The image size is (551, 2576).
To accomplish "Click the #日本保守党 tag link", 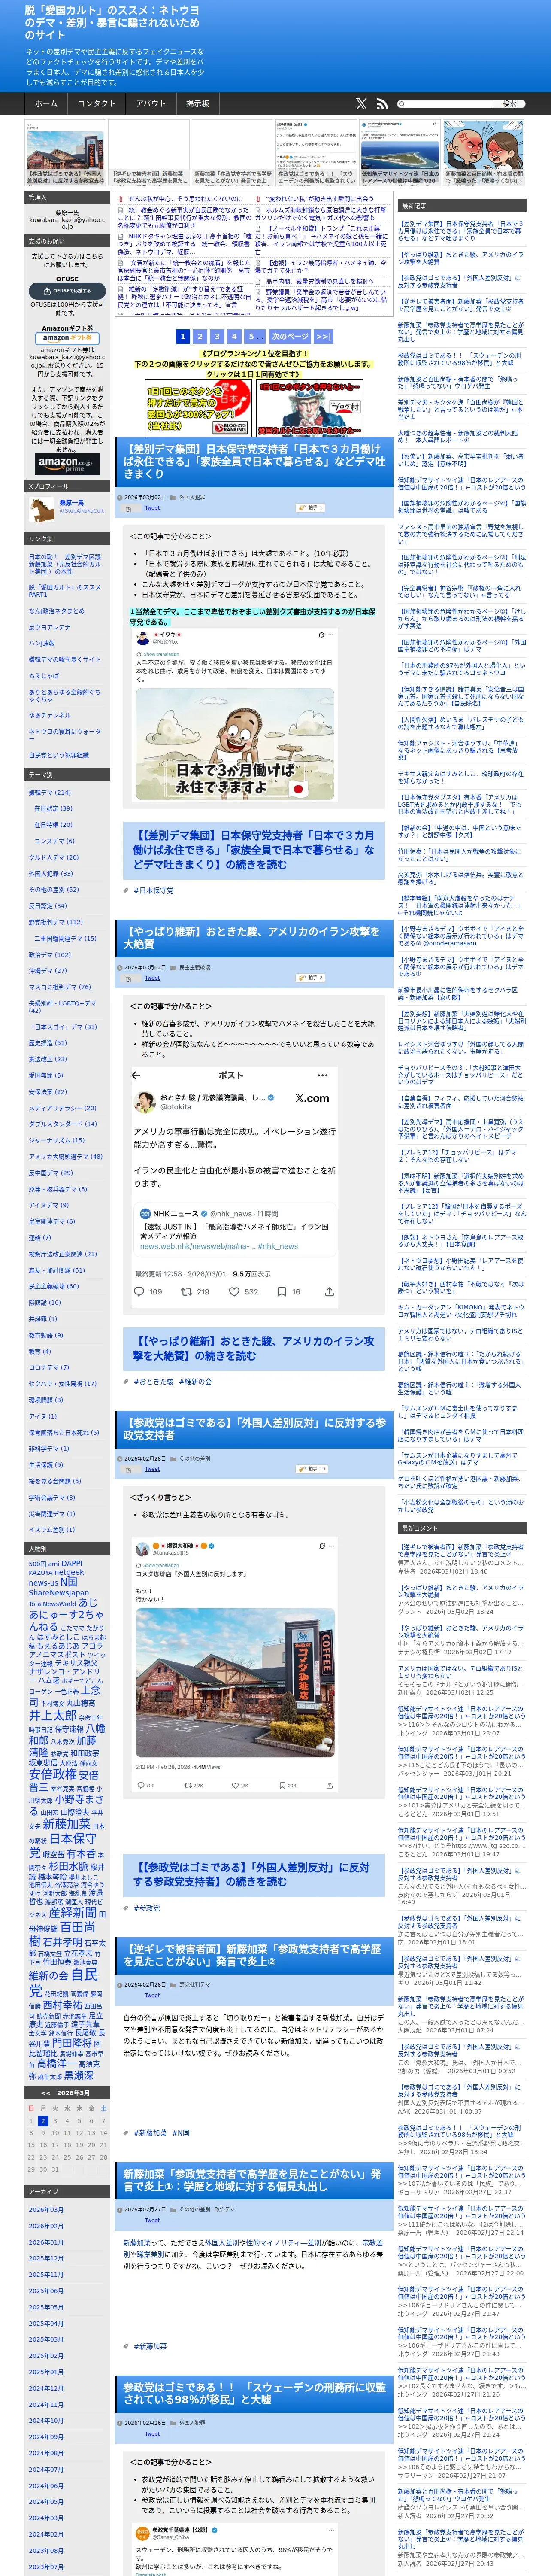I will [153, 890].
